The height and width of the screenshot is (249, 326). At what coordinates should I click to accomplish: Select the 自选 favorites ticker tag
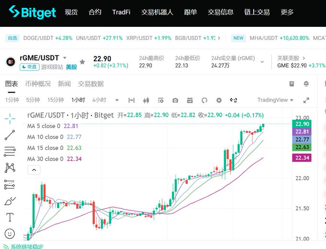(x=12, y=38)
